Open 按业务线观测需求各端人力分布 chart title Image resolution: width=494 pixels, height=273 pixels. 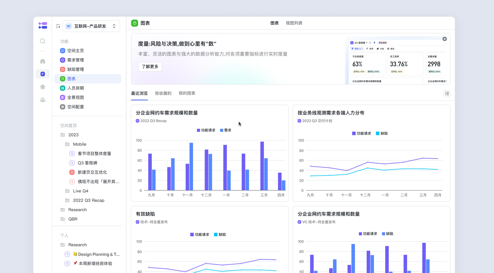pos(331,113)
